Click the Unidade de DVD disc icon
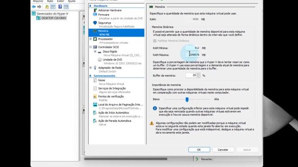 point(100,60)
